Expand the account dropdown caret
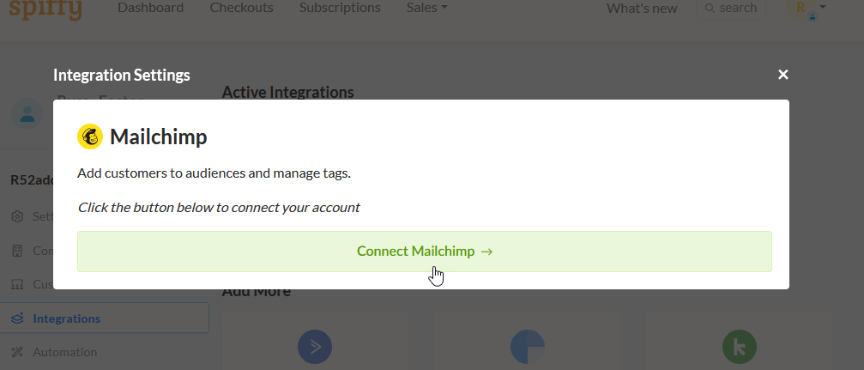 tap(823, 7)
